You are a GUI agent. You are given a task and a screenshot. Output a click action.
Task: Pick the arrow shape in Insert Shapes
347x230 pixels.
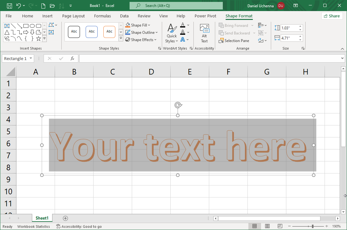(26, 32)
